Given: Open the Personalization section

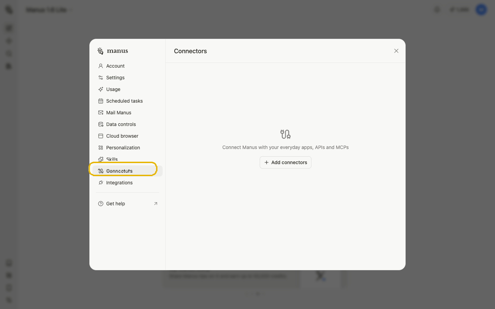Looking at the screenshot, I should (123, 147).
